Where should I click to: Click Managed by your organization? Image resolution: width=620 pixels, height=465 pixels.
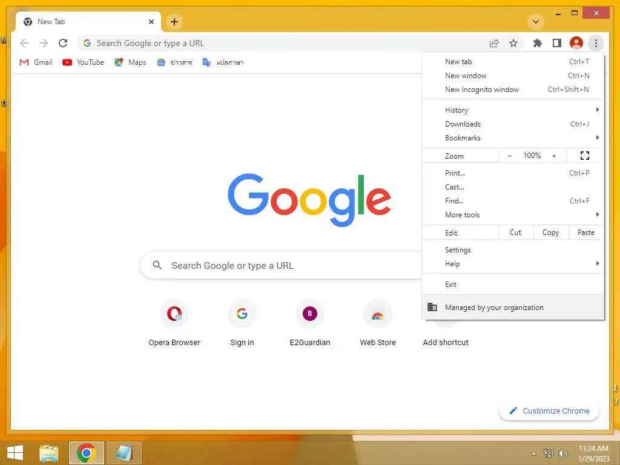click(x=513, y=307)
